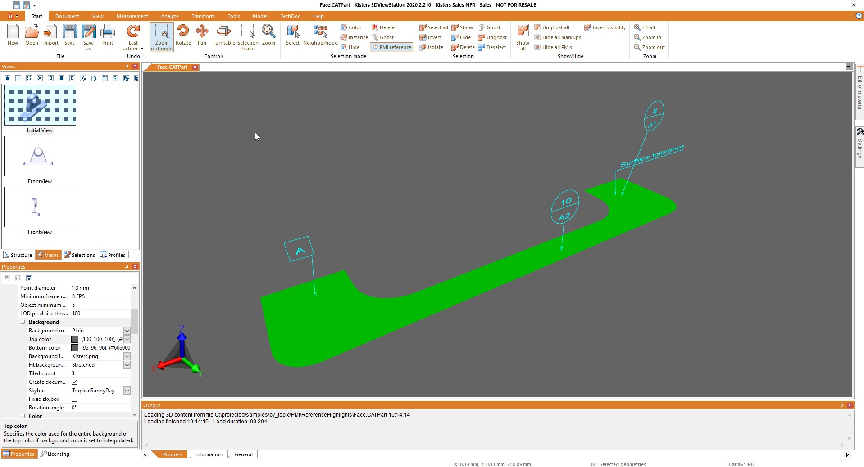Open the Skybox dropdown
Viewport: 864px width, 467px height.
coord(127,391)
